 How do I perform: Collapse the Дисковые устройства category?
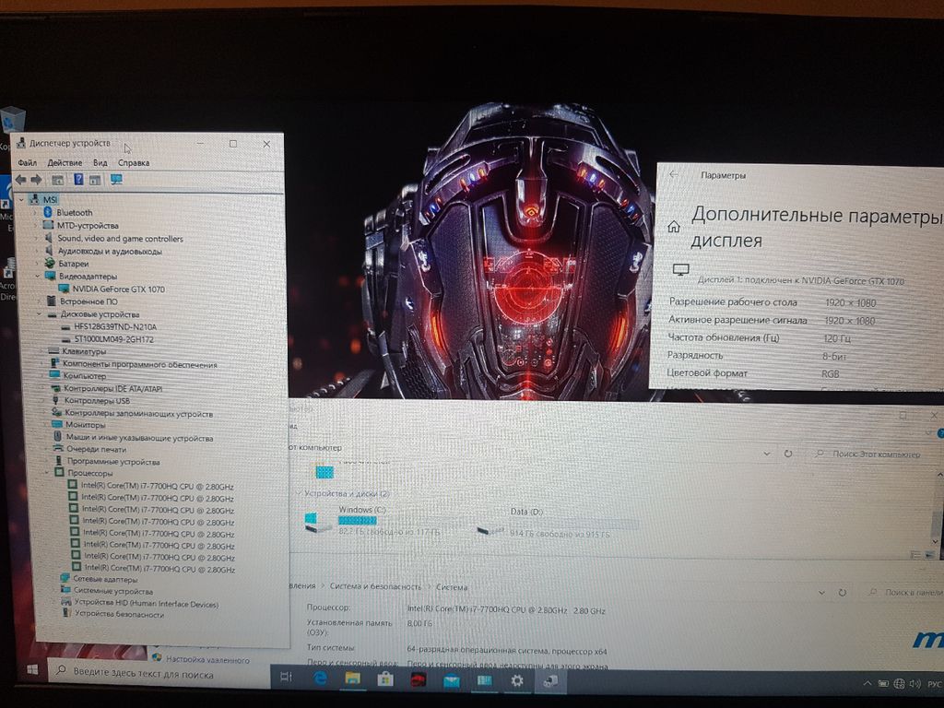click(39, 314)
